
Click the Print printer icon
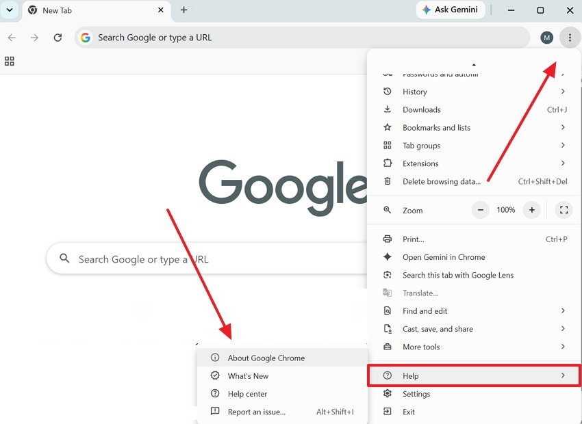point(387,239)
